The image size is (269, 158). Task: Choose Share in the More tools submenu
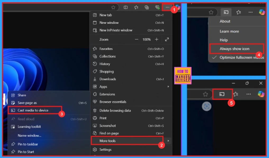(x=49, y=95)
